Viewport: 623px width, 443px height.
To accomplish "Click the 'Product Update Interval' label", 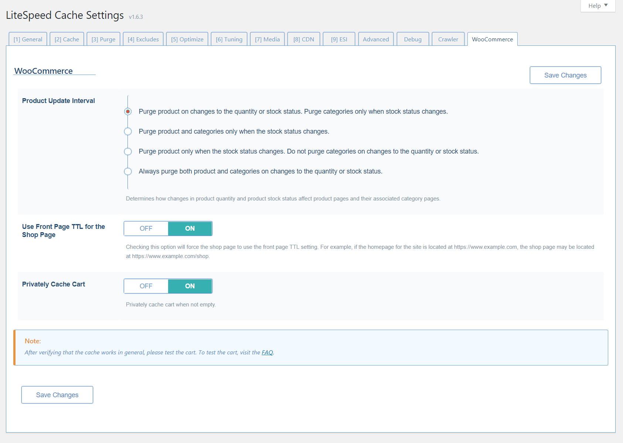I will (x=58, y=101).
